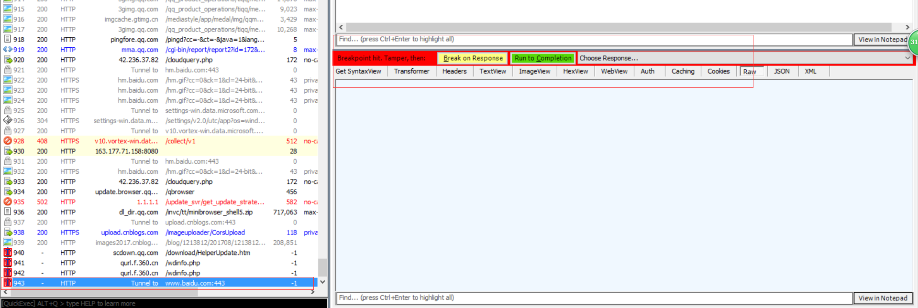Select the diamond icon on session 926
Screen dimensions: 918x308
8,120
